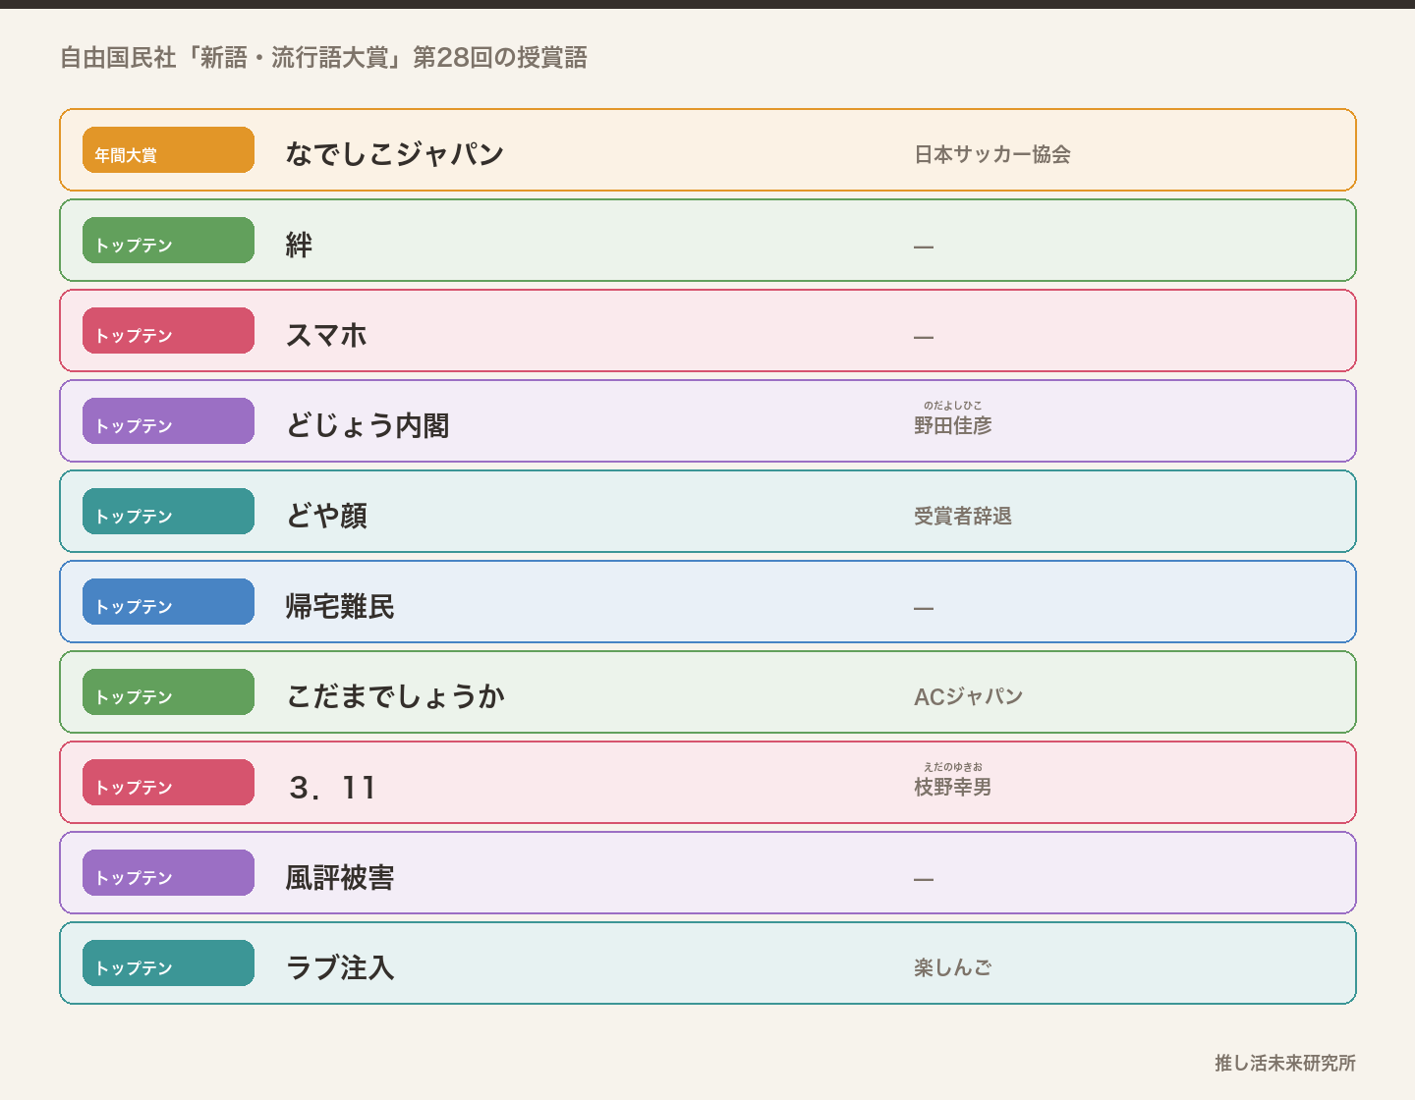Viewport: 1415px width, 1100px height.
Task: Click the text 受賞者辞退
Action: click(x=963, y=516)
